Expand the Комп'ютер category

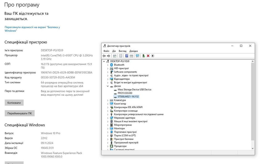click(x=108, y=104)
